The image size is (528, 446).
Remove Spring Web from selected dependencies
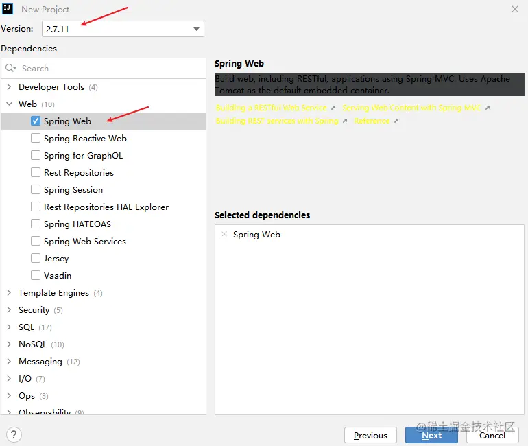coord(224,234)
